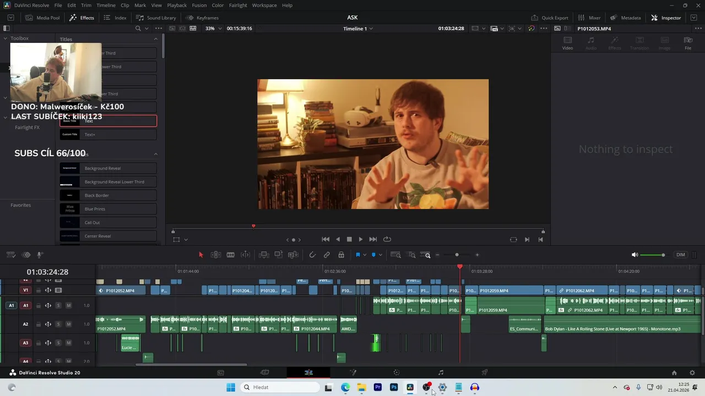Open the transform overlay mode dropdown arrow
The image size is (705, 396).
[x=186, y=239]
